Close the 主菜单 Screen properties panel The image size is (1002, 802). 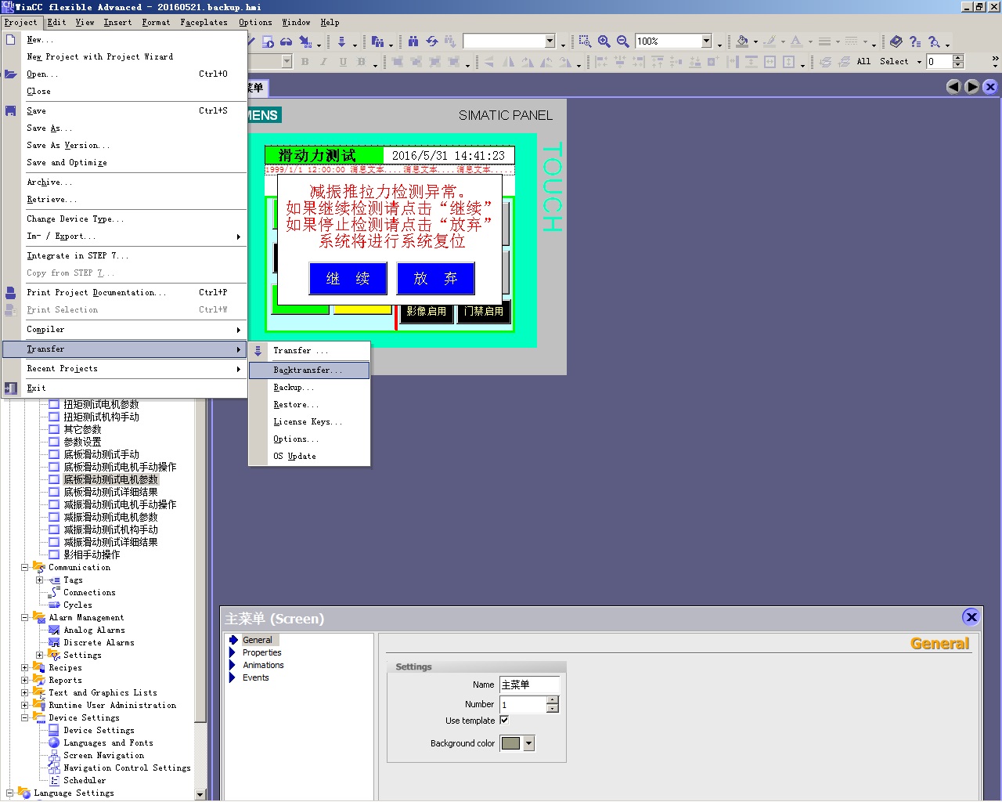click(971, 617)
